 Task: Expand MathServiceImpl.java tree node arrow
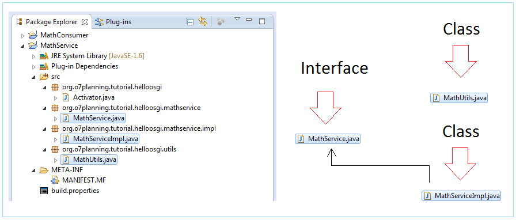coord(55,139)
